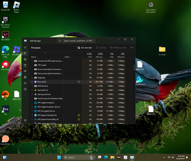Viewport: 191px width, 161px height.
Task: Open Startup apps sidebar icon
Action: click(25, 71)
